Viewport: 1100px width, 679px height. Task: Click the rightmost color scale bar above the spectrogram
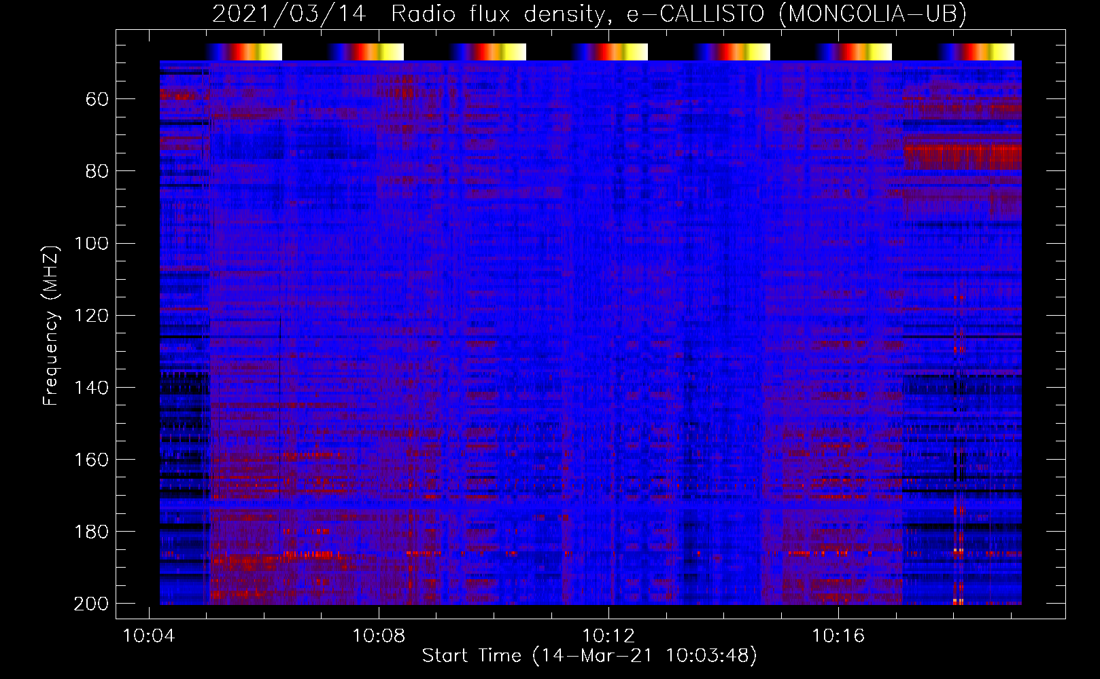(x=976, y=52)
